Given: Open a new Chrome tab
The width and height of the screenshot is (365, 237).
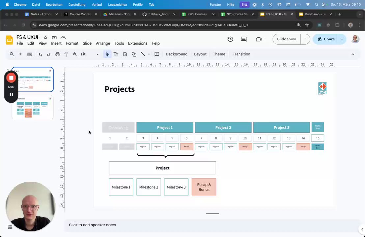Looking at the screenshot, I should click(340, 14).
